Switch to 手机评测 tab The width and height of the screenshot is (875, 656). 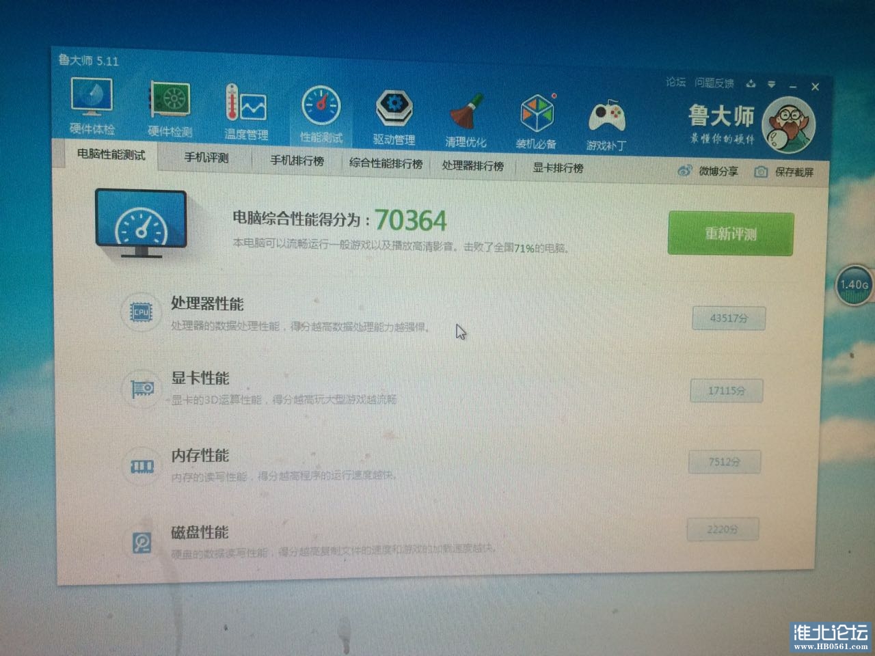pyautogui.click(x=206, y=158)
